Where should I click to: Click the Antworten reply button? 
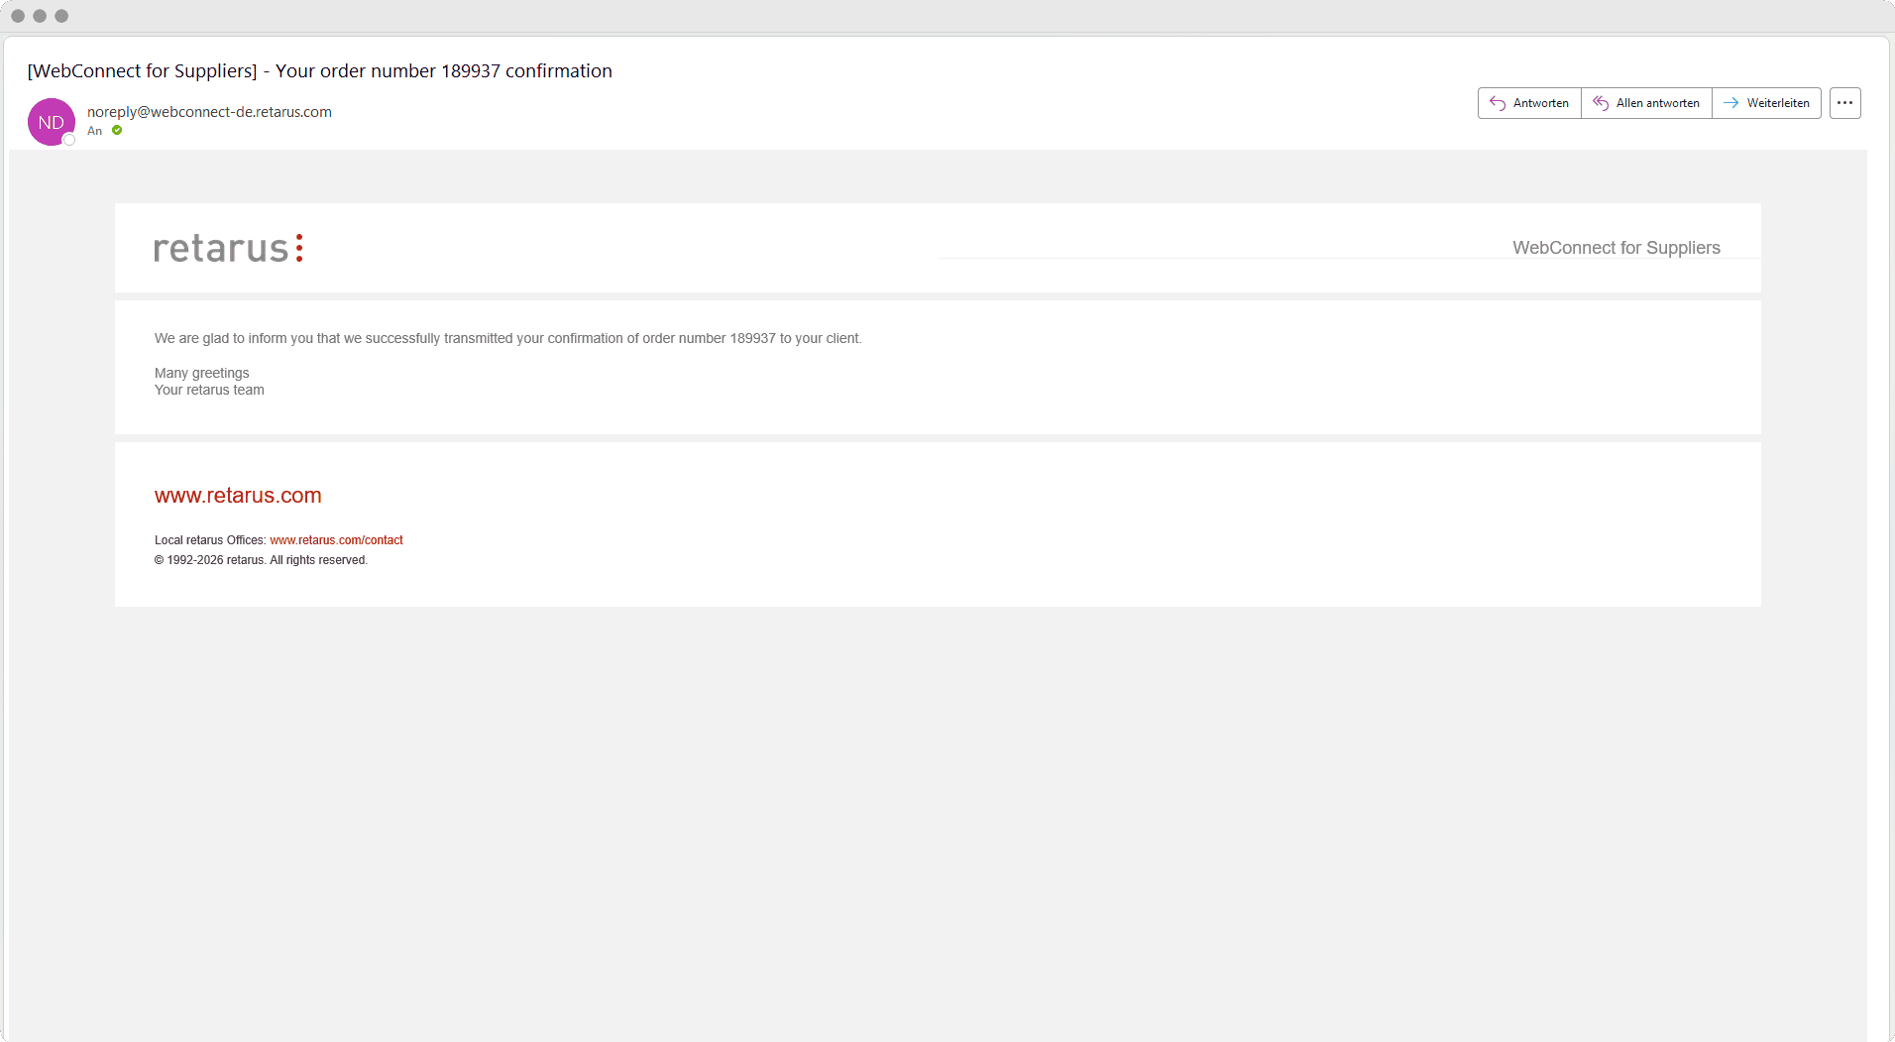[x=1529, y=103]
